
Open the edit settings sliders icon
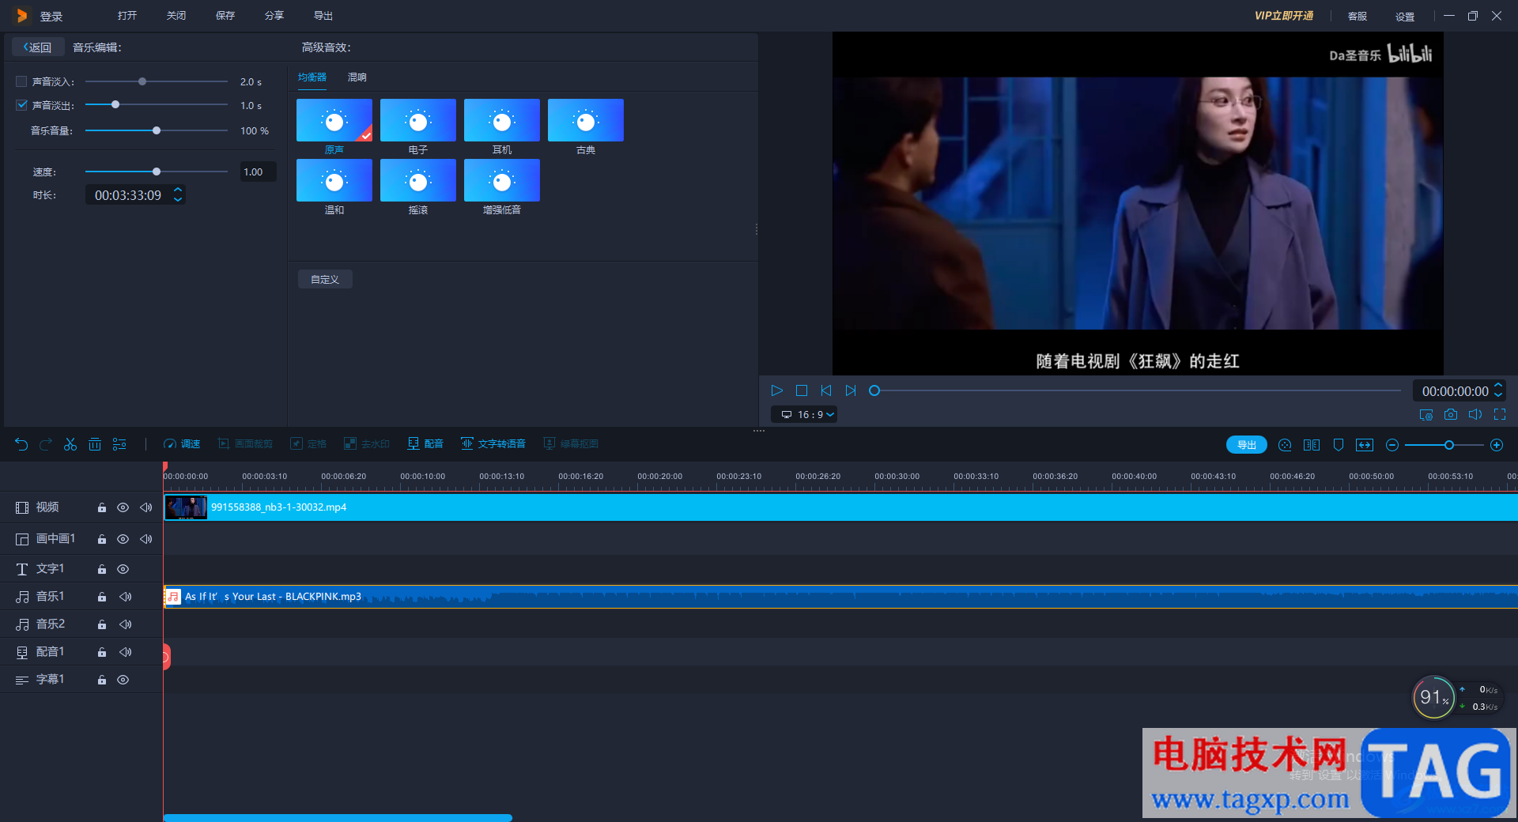pos(119,444)
